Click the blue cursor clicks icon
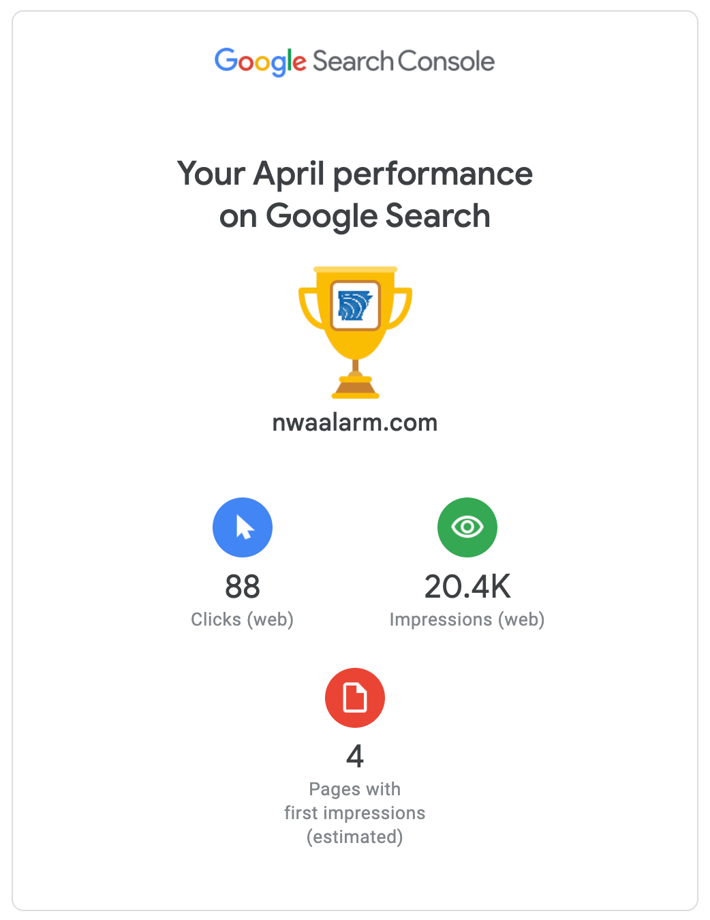This screenshot has height=920, width=710. [x=243, y=527]
